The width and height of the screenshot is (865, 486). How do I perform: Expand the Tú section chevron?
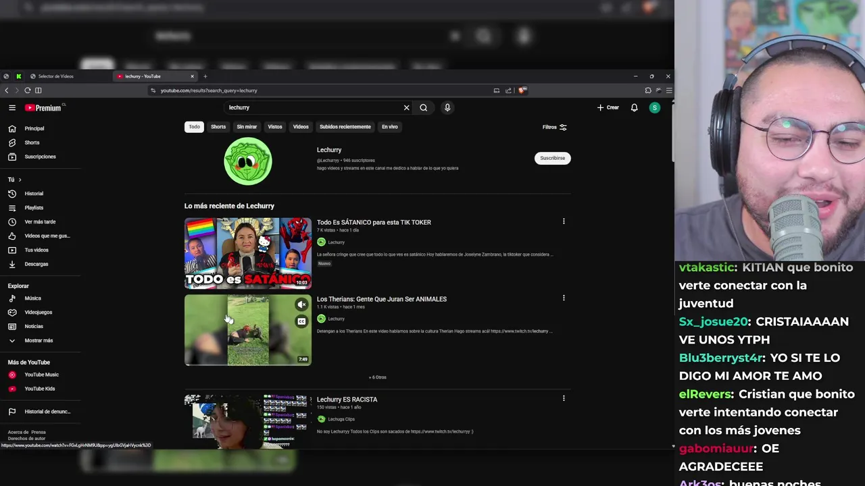point(20,180)
